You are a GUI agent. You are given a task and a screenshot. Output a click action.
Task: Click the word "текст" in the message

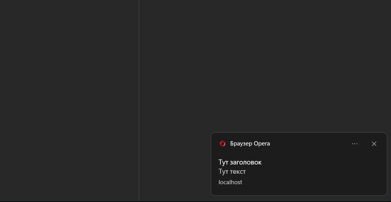238,171
